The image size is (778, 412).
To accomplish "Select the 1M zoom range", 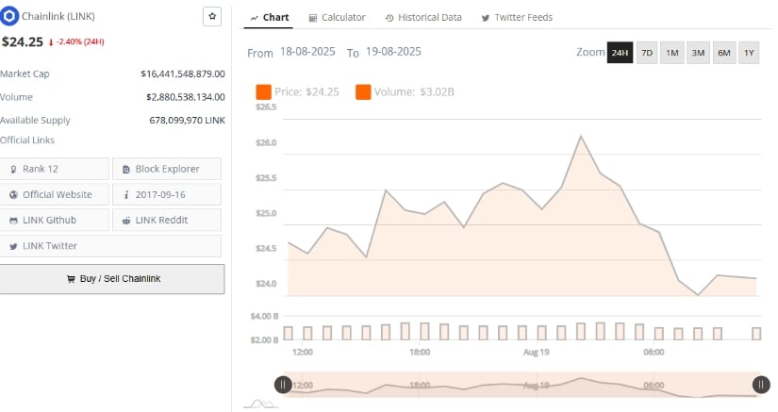I will 672,53.
